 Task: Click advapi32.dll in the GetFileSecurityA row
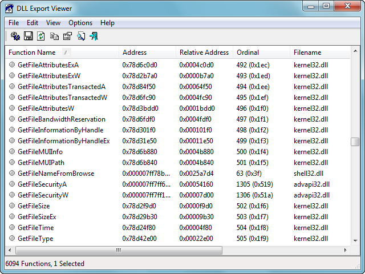(x=311, y=184)
